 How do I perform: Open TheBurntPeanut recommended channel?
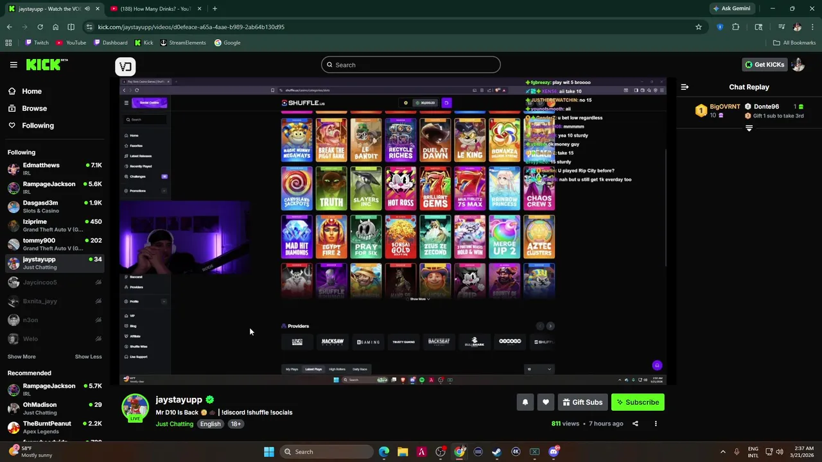55,427
